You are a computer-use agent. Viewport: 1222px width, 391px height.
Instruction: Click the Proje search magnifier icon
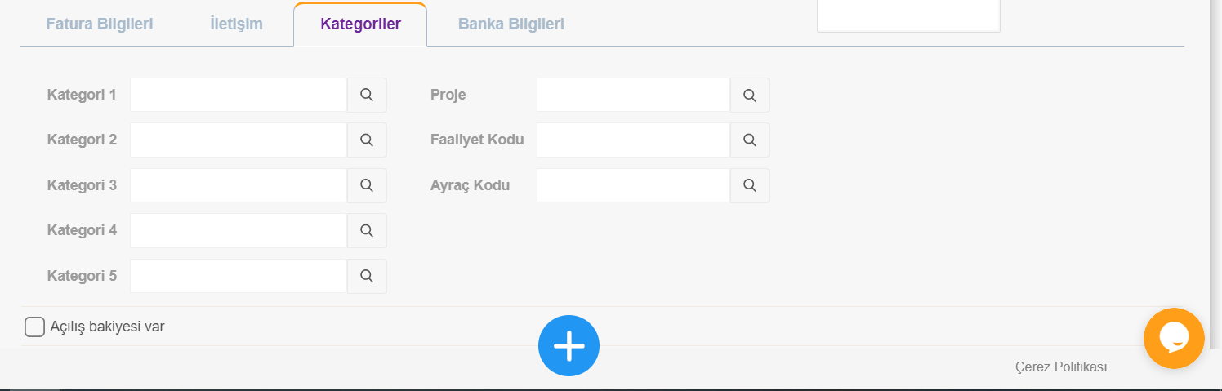pyautogui.click(x=750, y=95)
